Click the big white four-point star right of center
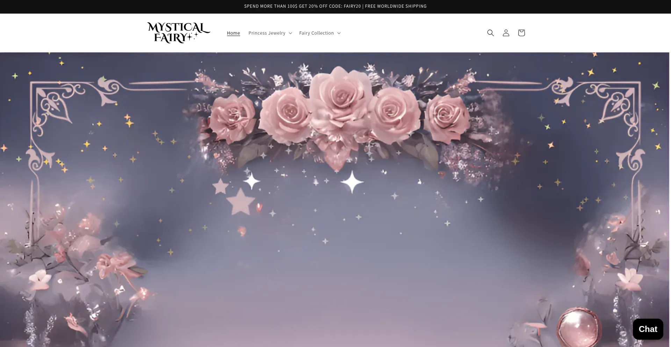 click(352, 182)
